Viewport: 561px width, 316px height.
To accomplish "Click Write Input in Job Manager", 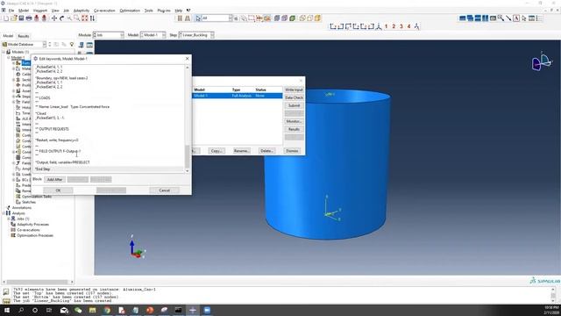I will (295, 90).
